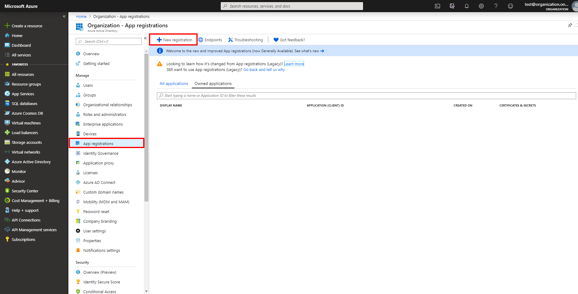Open Advisor
Screen dimensions: 578x294
15,181
